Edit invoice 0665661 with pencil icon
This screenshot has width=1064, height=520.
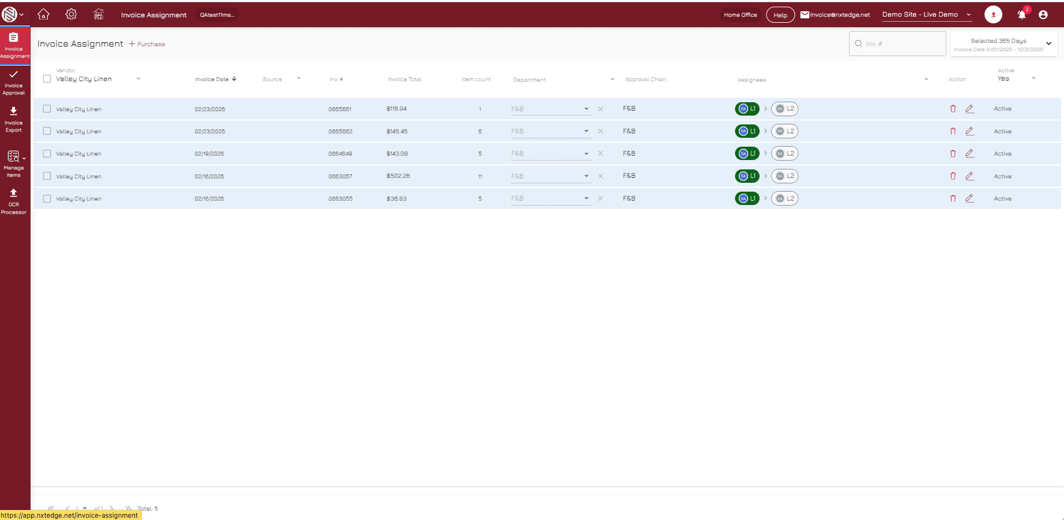tap(970, 109)
